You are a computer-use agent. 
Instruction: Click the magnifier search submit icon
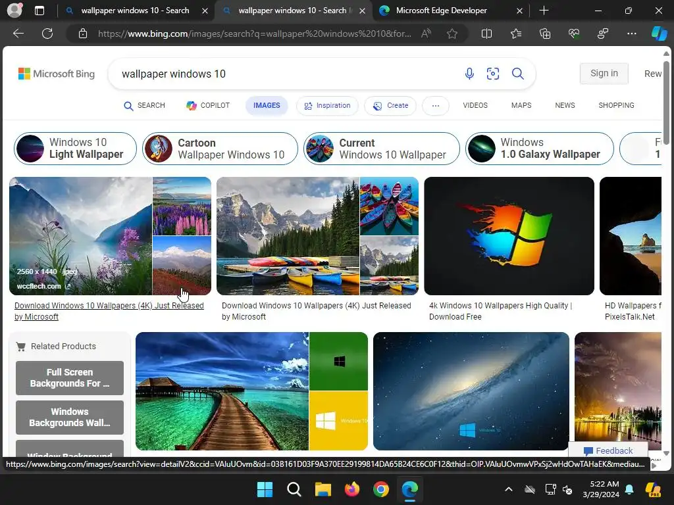tap(517, 74)
